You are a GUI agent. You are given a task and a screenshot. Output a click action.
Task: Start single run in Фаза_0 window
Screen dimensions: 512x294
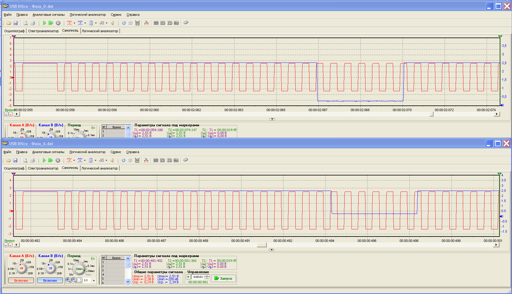tap(44, 23)
